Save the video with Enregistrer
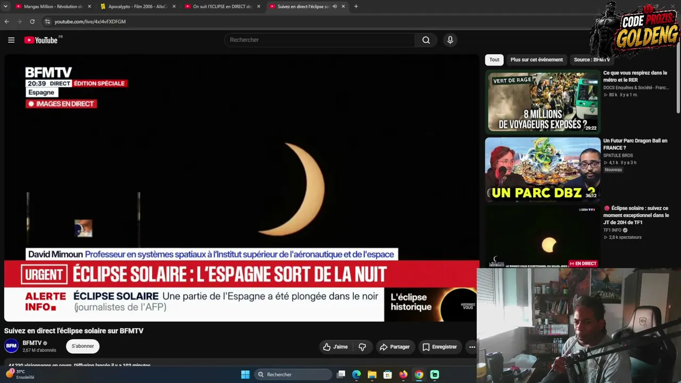 pyautogui.click(x=439, y=347)
